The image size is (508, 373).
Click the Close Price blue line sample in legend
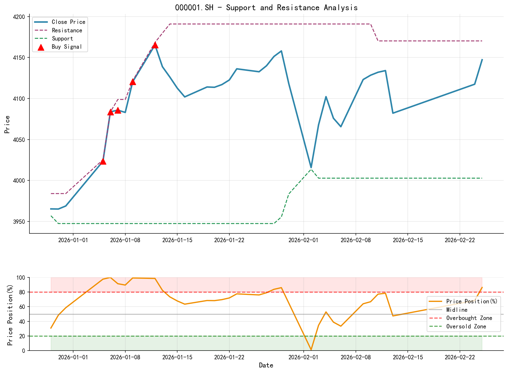(41, 22)
